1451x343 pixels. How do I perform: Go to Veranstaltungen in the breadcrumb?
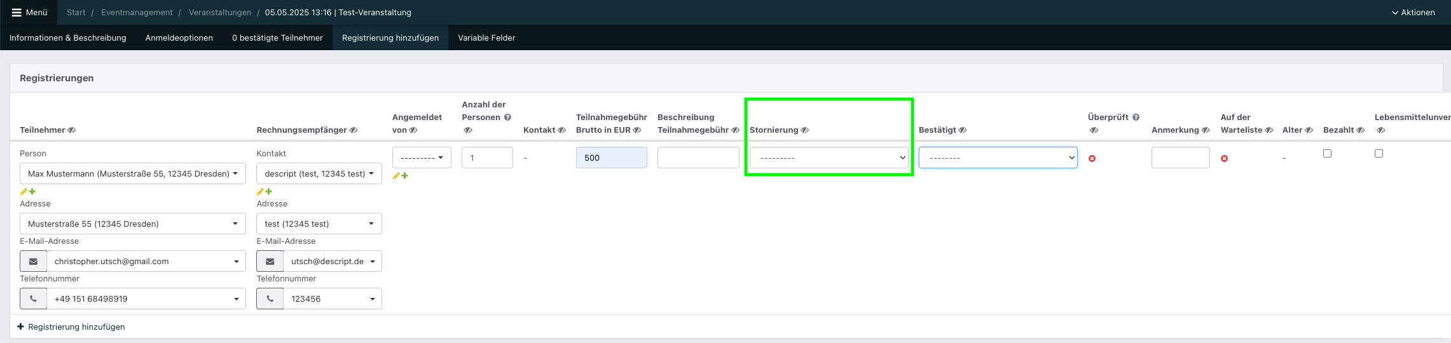(219, 12)
